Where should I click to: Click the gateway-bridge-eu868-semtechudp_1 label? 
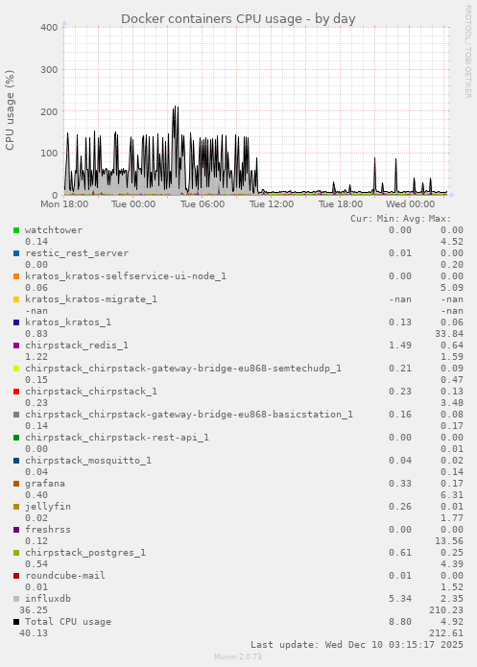(183, 368)
